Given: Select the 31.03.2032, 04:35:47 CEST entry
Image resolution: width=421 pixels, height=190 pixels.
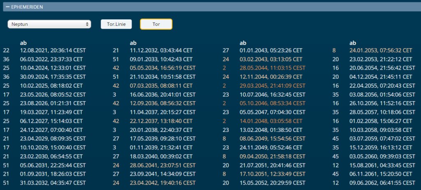Looking at the screenshot, I should tap(53, 183).
